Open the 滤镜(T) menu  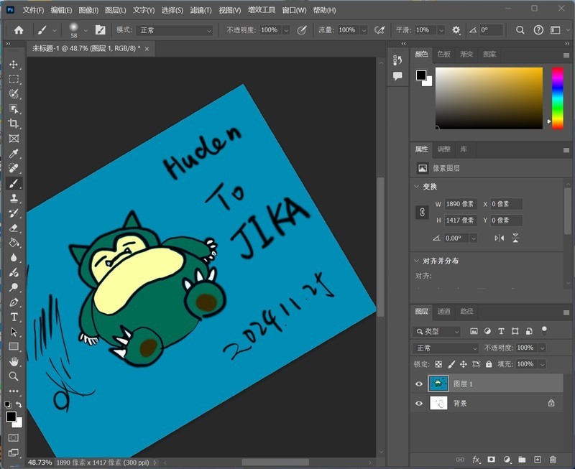click(x=200, y=11)
